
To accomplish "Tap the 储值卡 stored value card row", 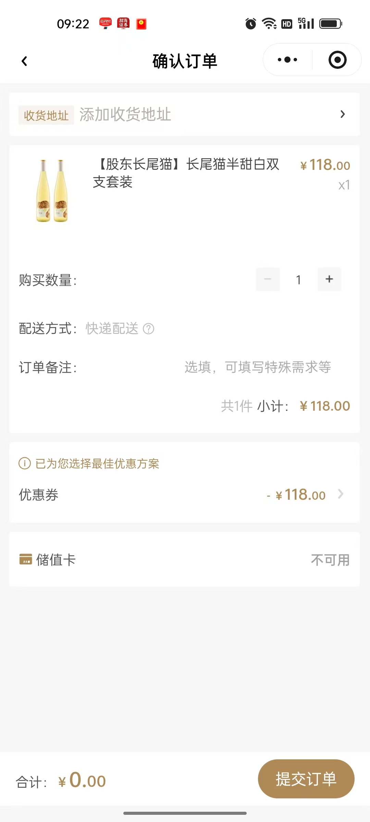I will (184, 560).
